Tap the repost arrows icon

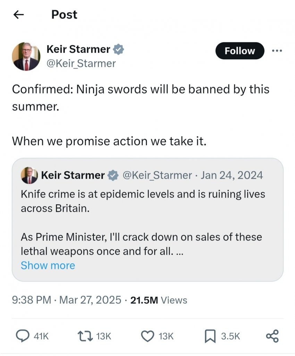84,336
